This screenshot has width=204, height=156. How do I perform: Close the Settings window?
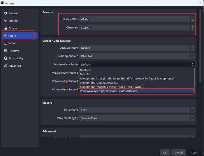(x=201, y=3)
